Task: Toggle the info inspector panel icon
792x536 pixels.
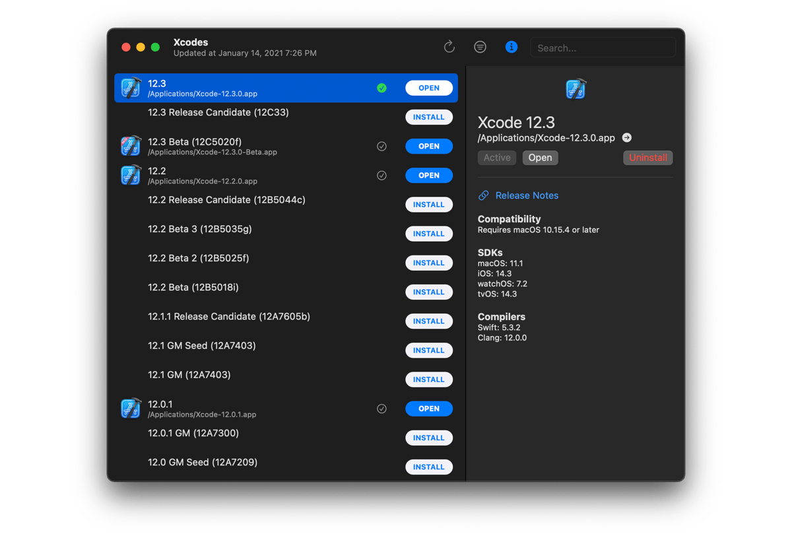Action: [x=511, y=47]
